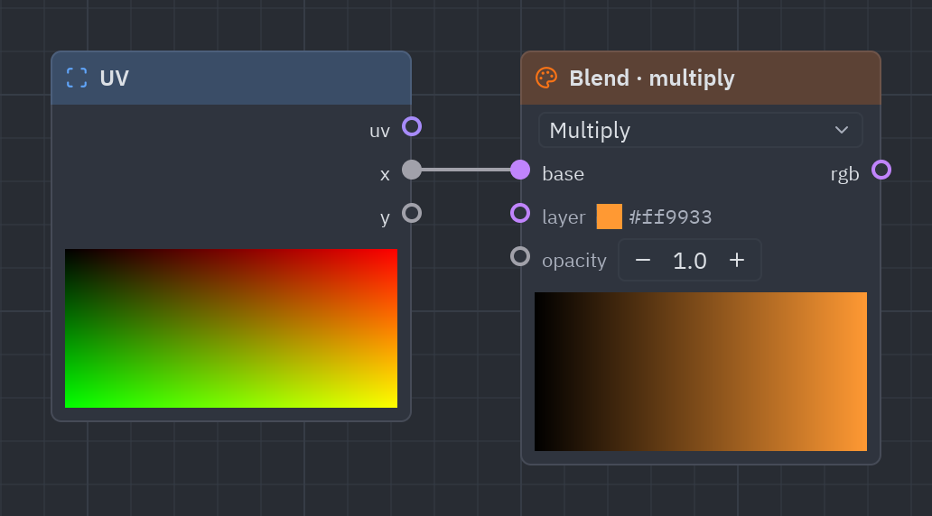This screenshot has width=932, height=516.
Task: Select the wire connecting x to base
Action: pyautogui.click(x=466, y=170)
